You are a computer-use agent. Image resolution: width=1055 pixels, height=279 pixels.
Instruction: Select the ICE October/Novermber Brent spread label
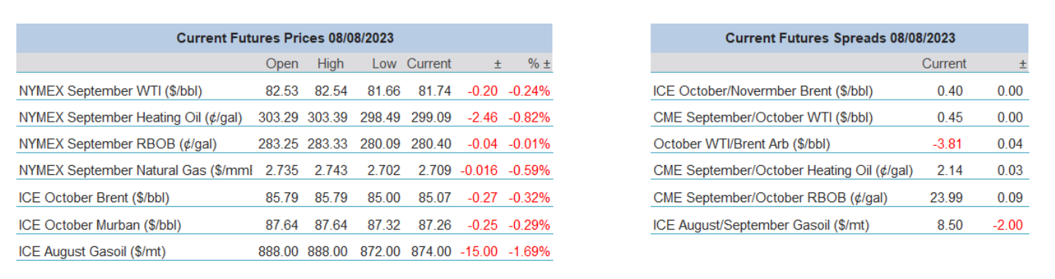(x=763, y=90)
